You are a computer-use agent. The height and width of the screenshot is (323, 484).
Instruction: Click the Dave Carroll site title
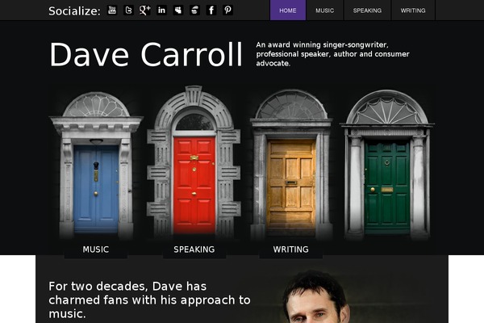[x=146, y=55]
